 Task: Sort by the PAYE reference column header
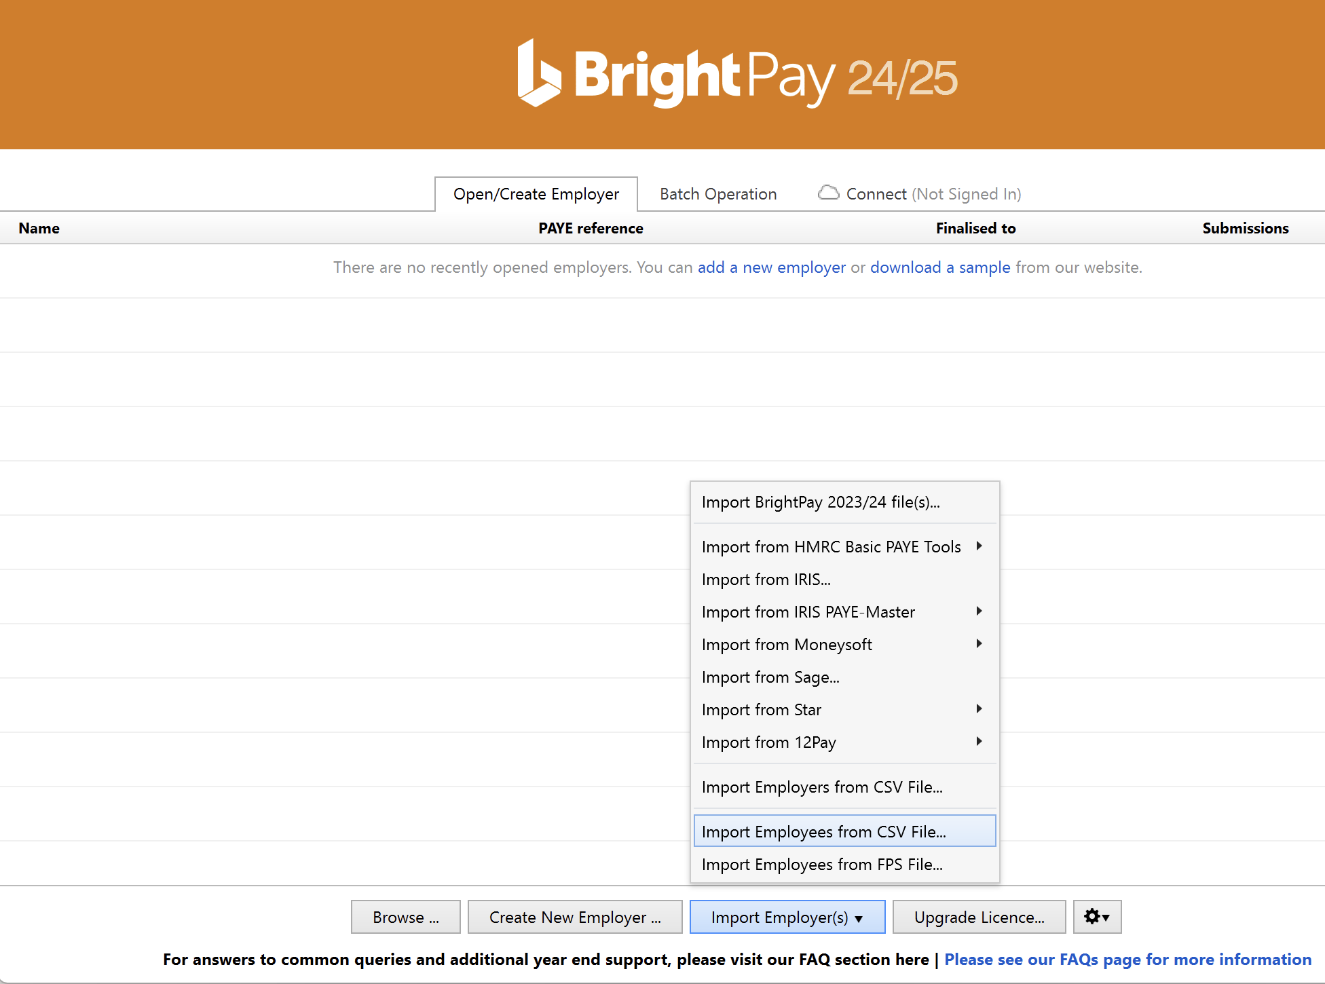(591, 229)
